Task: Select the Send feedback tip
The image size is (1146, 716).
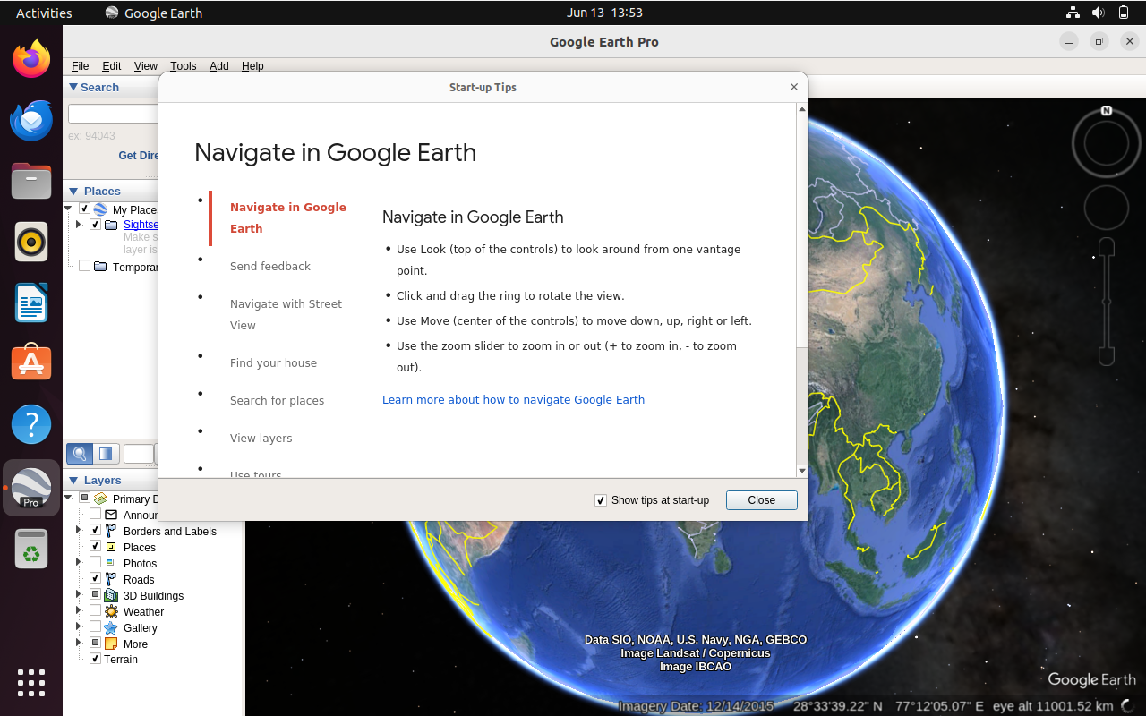Action: [270, 267]
